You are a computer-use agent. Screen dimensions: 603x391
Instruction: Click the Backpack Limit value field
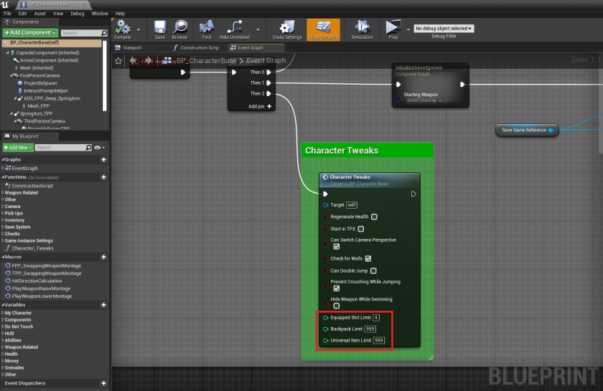[x=370, y=329]
